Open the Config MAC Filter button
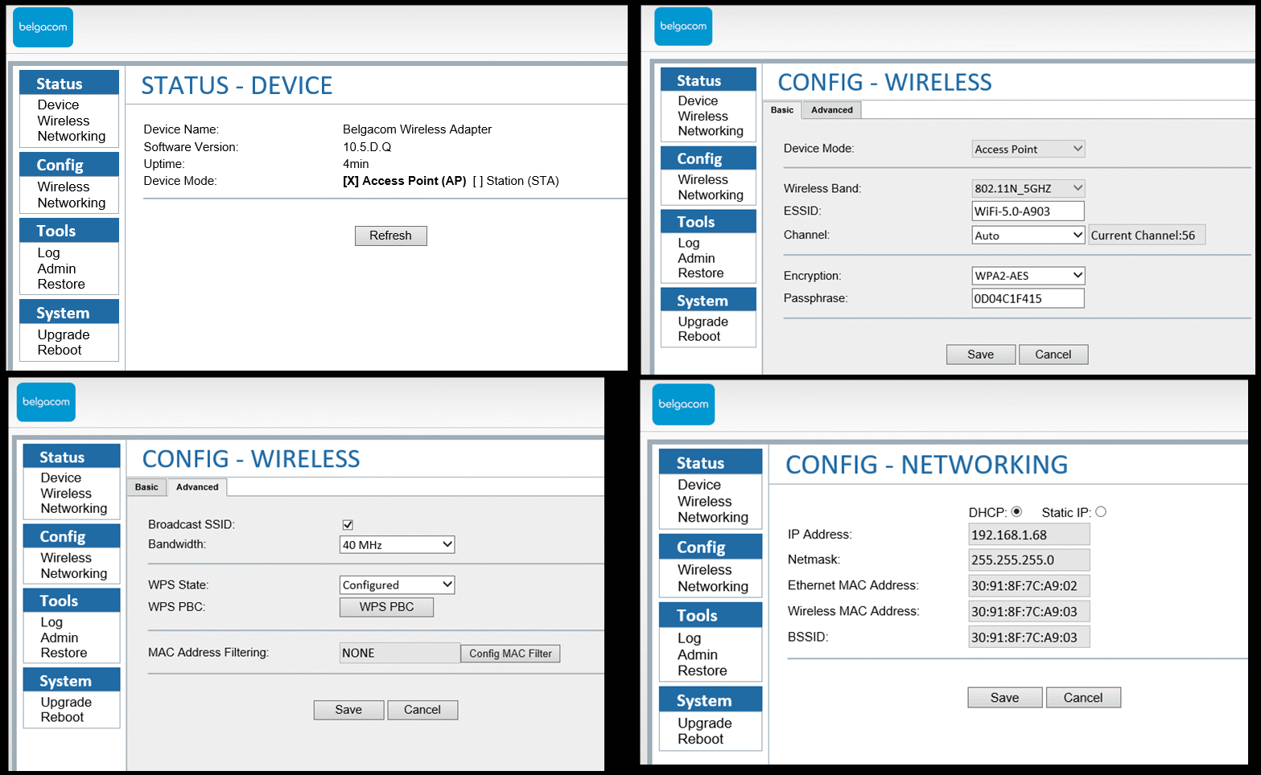This screenshot has width=1261, height=775. point(510,654)
